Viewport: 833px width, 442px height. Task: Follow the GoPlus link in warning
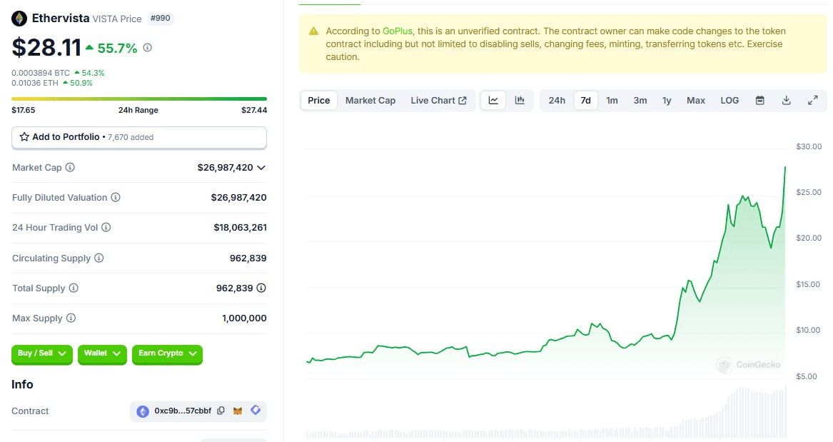(398, 31)
